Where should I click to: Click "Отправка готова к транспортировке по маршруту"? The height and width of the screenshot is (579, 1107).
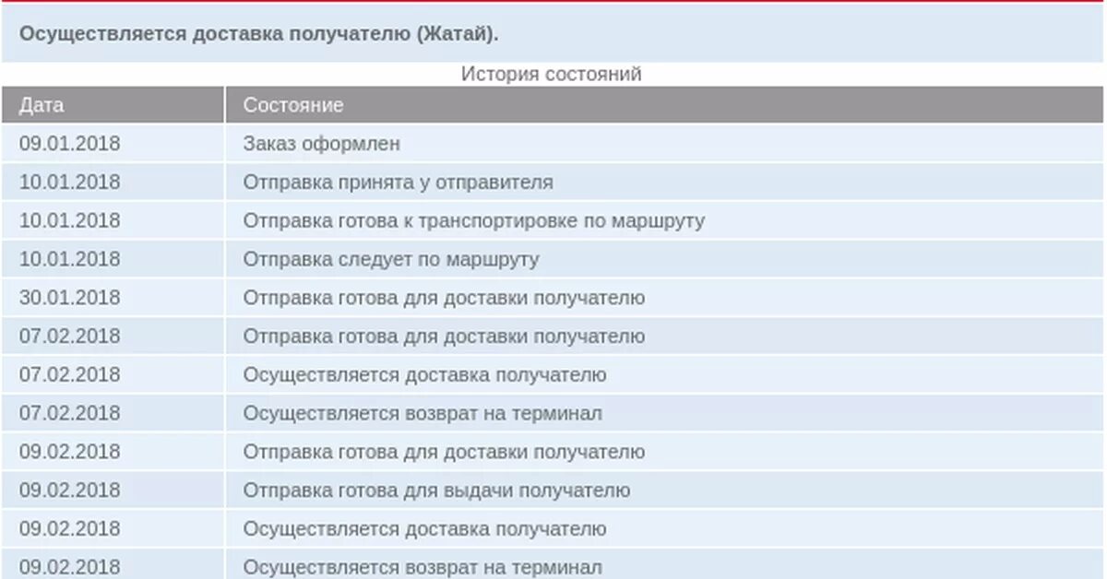[474, 221]
